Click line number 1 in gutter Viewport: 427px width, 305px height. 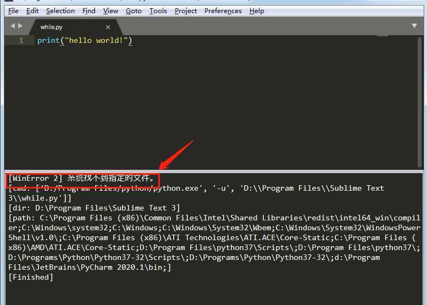click(21, 41)
